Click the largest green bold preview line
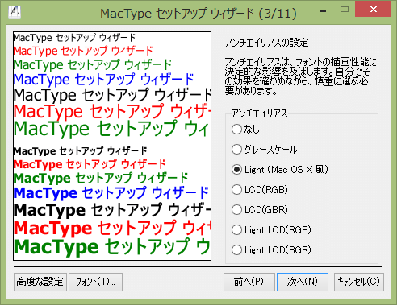Viewport: 397px width, 305px height. 112,247
